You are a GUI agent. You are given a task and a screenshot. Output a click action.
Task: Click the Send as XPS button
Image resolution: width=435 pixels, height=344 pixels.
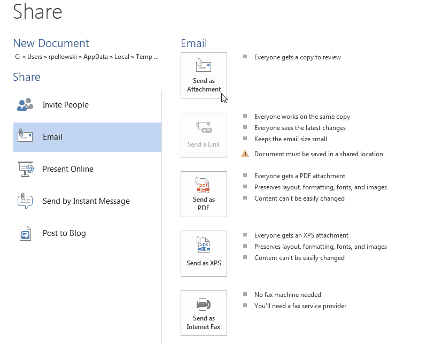[204, 254]
